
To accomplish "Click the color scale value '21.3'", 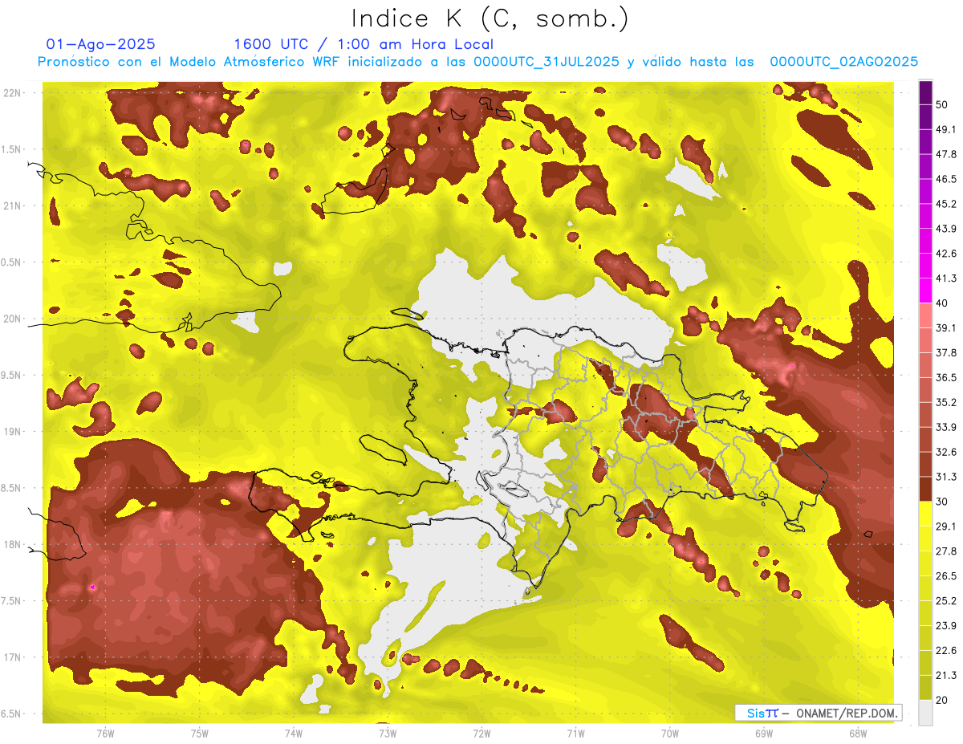I will point(946,676).
